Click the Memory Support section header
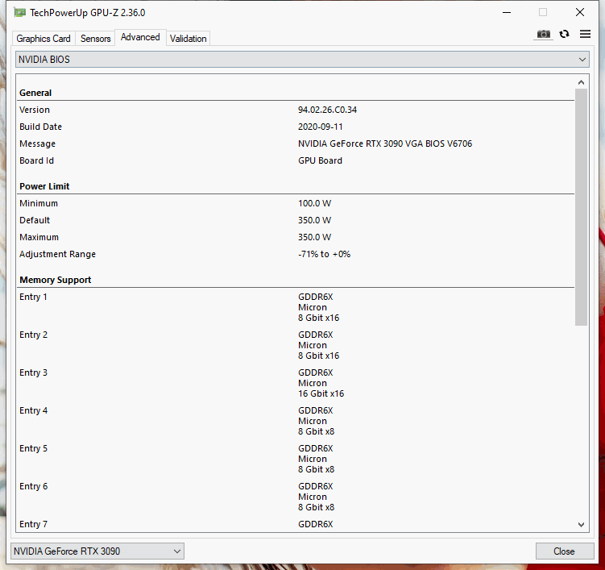Image resolution: width=605 pixels, height=570 pixels. (x=55, y=280)
